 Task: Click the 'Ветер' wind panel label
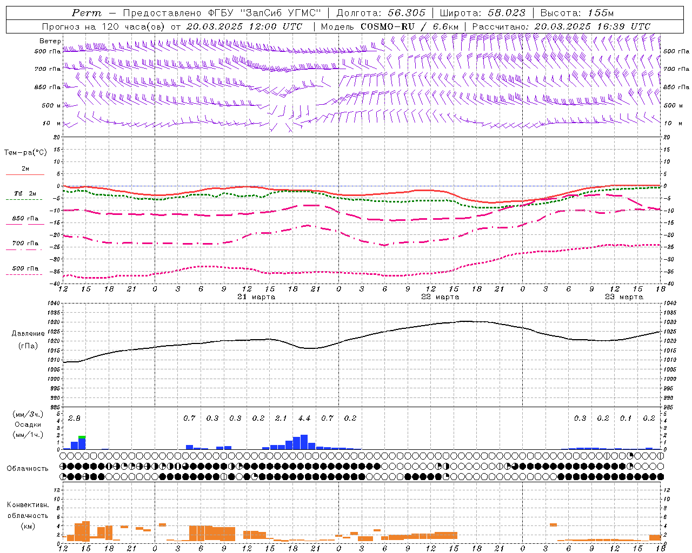pos(50,41)
